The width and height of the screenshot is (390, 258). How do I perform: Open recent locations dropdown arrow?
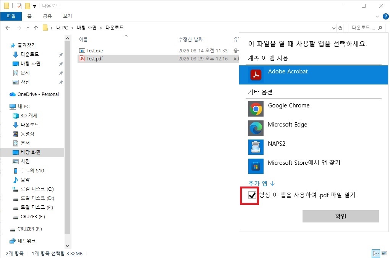click(28, 28)
